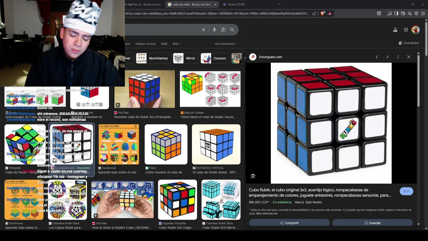428x241 pixels.
Task: Open the Euroinnova cube types thumbnail
Action: (x=119, y=144)
